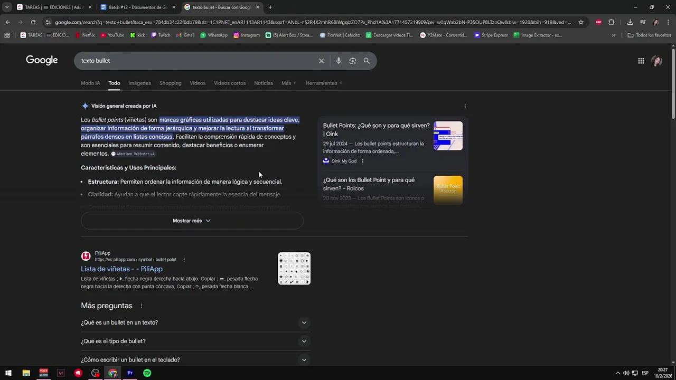
Task: Open the Chrome extensions puzzle icon
Action: pos(612,22)
